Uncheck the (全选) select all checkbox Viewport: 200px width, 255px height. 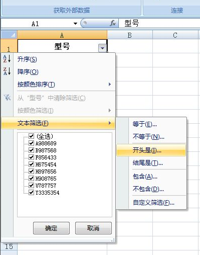[31, 136]
